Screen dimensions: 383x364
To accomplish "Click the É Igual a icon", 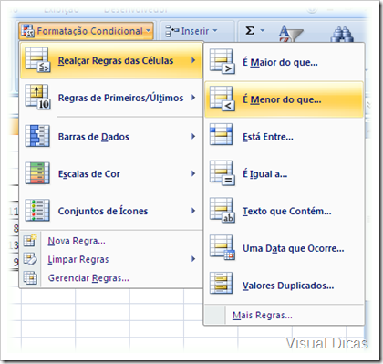I will [x=223, y=173].
